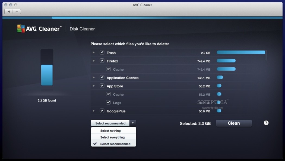This screenshot has width=285, height=161.
Task: Click the back navigation arrow
Action: pos(8,11)
